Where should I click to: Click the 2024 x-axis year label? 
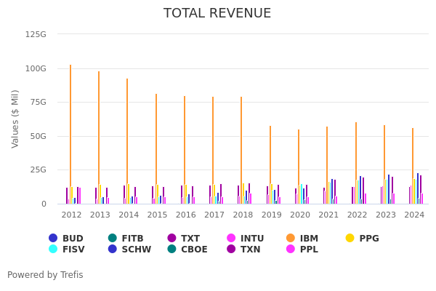point(414,215)
